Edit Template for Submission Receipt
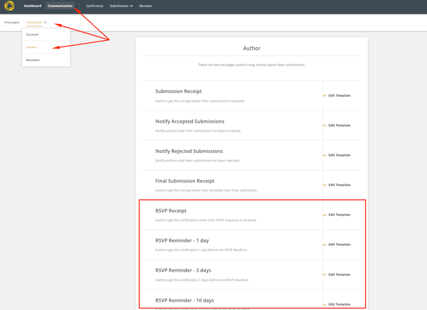 point(339,95)
